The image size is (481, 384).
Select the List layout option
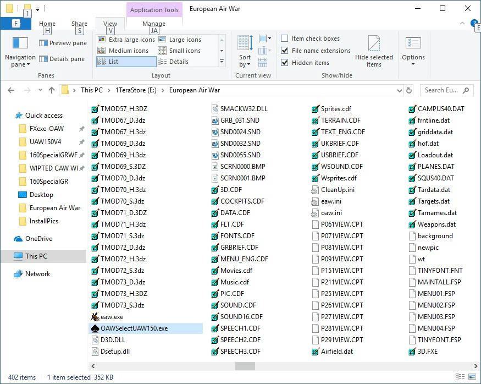pos(126,62)
